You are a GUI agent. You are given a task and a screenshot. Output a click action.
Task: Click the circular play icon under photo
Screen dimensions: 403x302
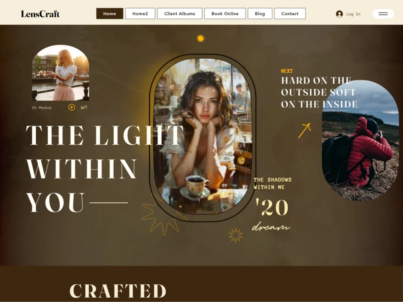click(72, 107)
